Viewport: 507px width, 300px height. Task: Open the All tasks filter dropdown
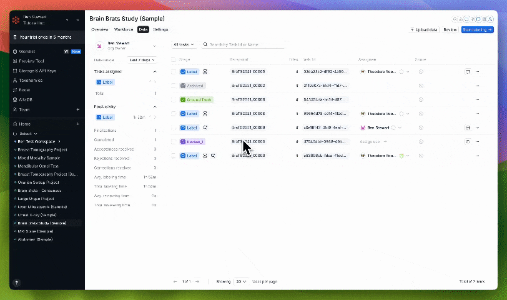(184, 44)
